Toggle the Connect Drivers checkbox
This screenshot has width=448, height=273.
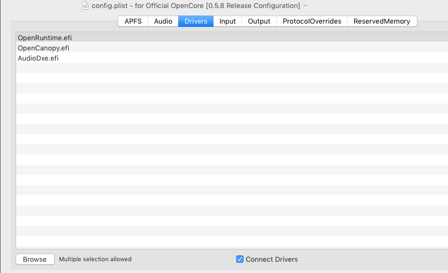tap(240, 259)
